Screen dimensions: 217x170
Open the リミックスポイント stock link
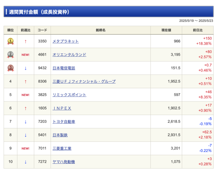pos(70,95)
